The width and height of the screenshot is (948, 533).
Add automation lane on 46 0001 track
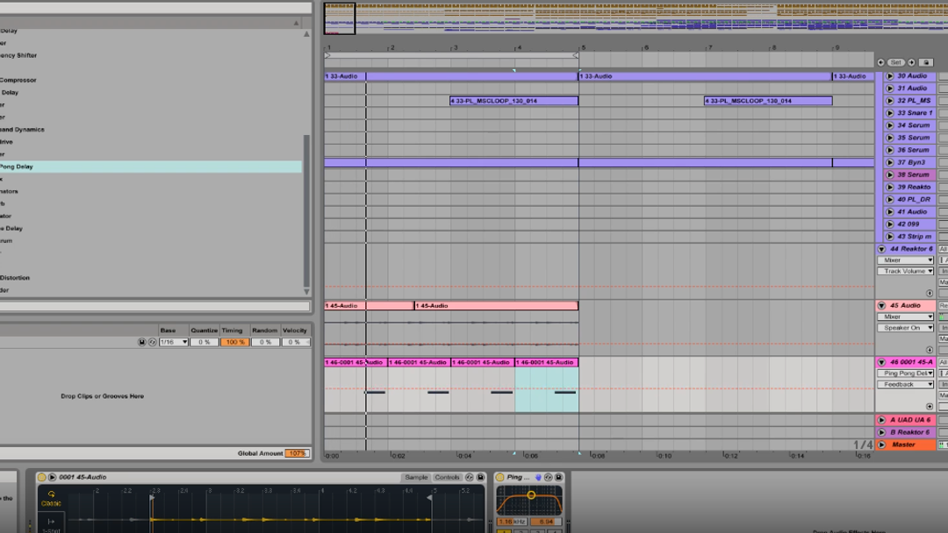click(930, 406)
